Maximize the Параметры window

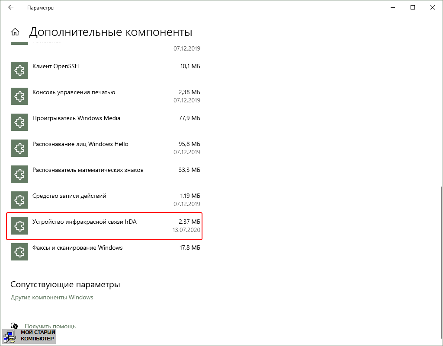pos(413,7)
